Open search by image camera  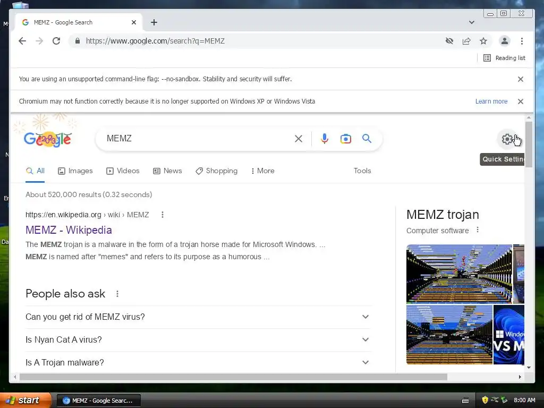tap(345, 139)
